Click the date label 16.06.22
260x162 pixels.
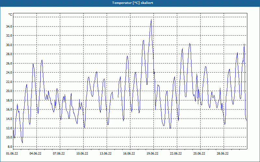click(x=129, y=153)
